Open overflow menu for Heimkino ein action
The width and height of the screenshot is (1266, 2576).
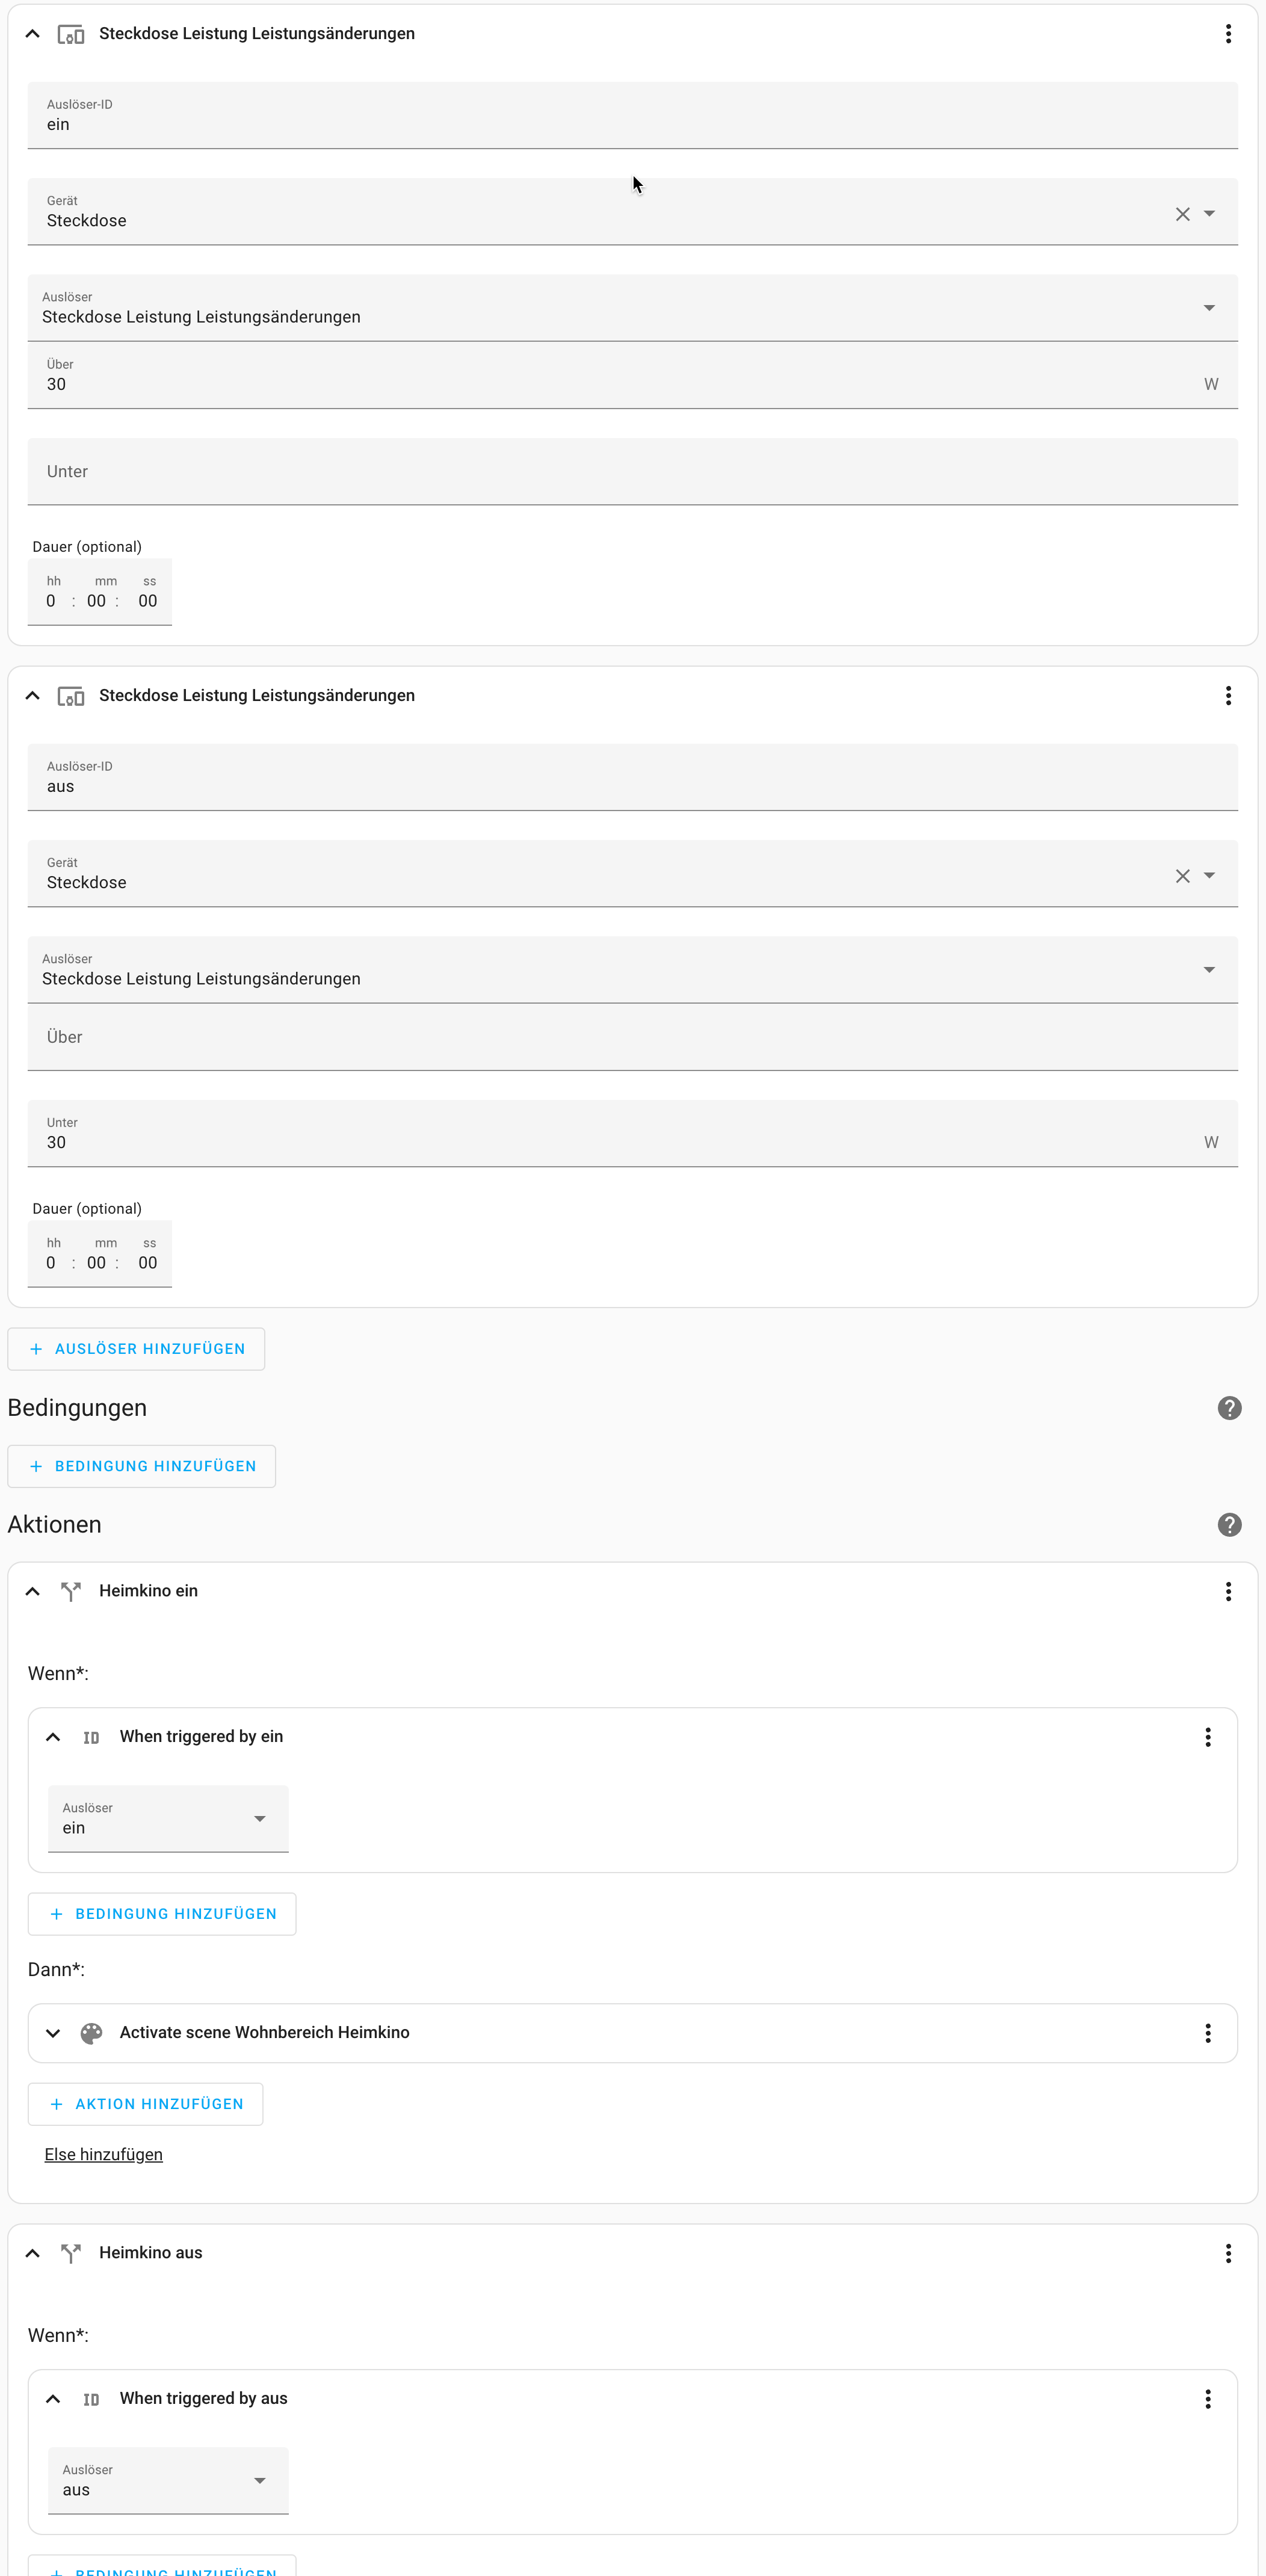pos(1228,1591)
